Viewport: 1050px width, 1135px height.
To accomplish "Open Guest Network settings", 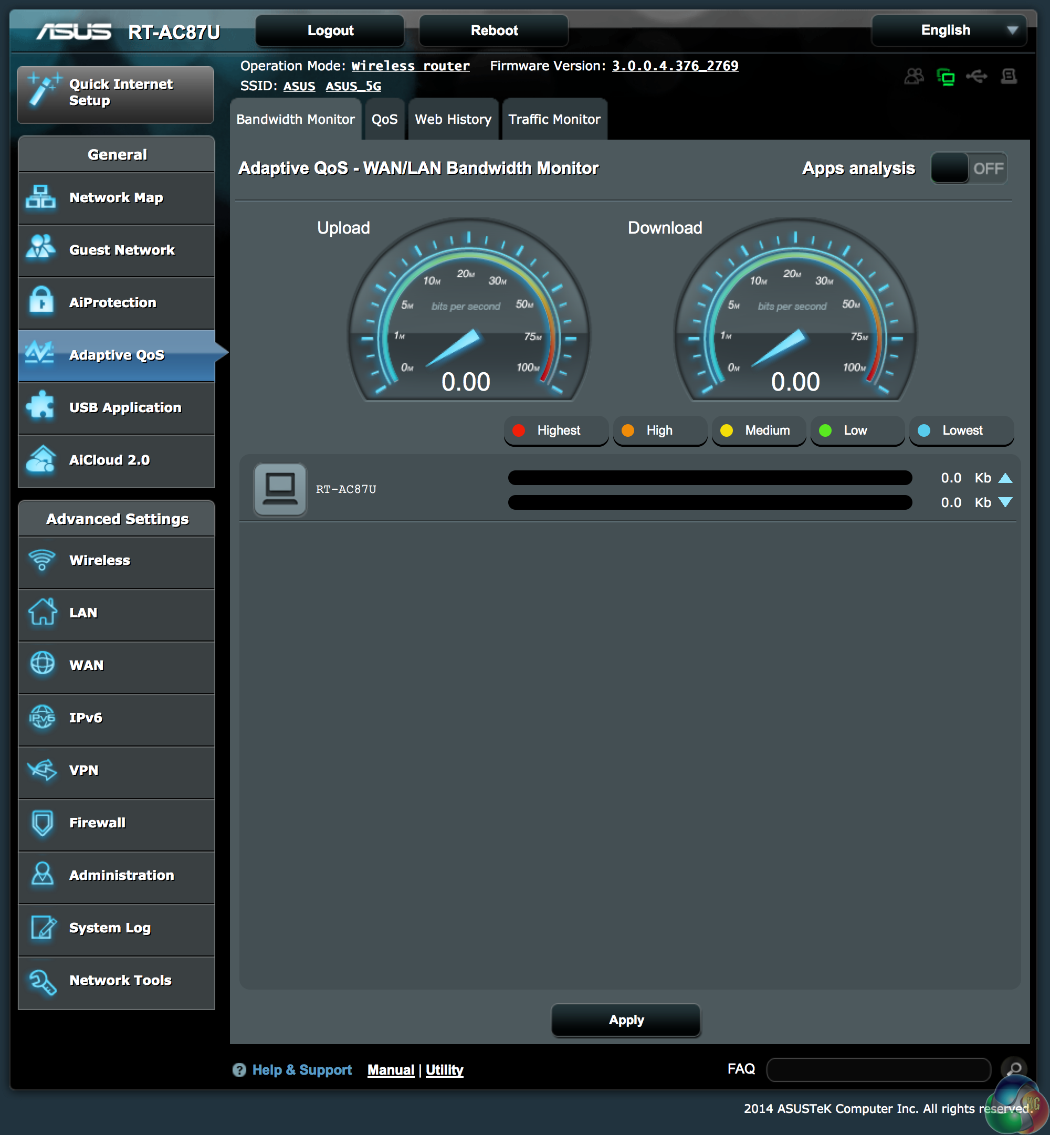I will tap(116, 250).
